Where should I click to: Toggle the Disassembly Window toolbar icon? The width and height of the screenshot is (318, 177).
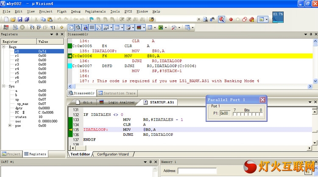78,28
